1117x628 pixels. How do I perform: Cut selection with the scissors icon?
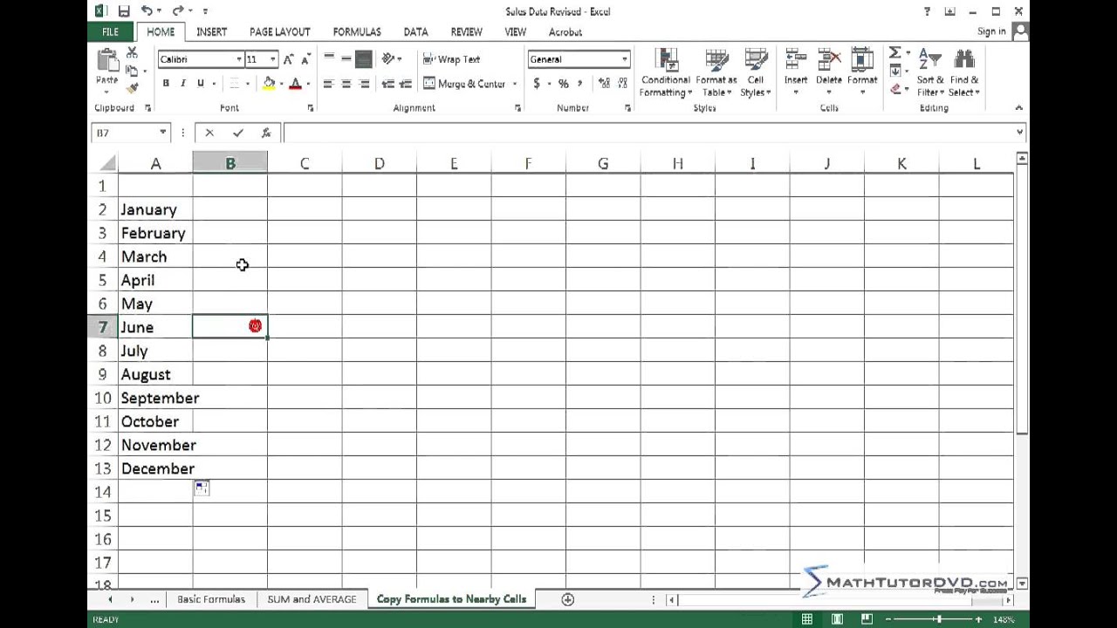[x=132, y=54]
